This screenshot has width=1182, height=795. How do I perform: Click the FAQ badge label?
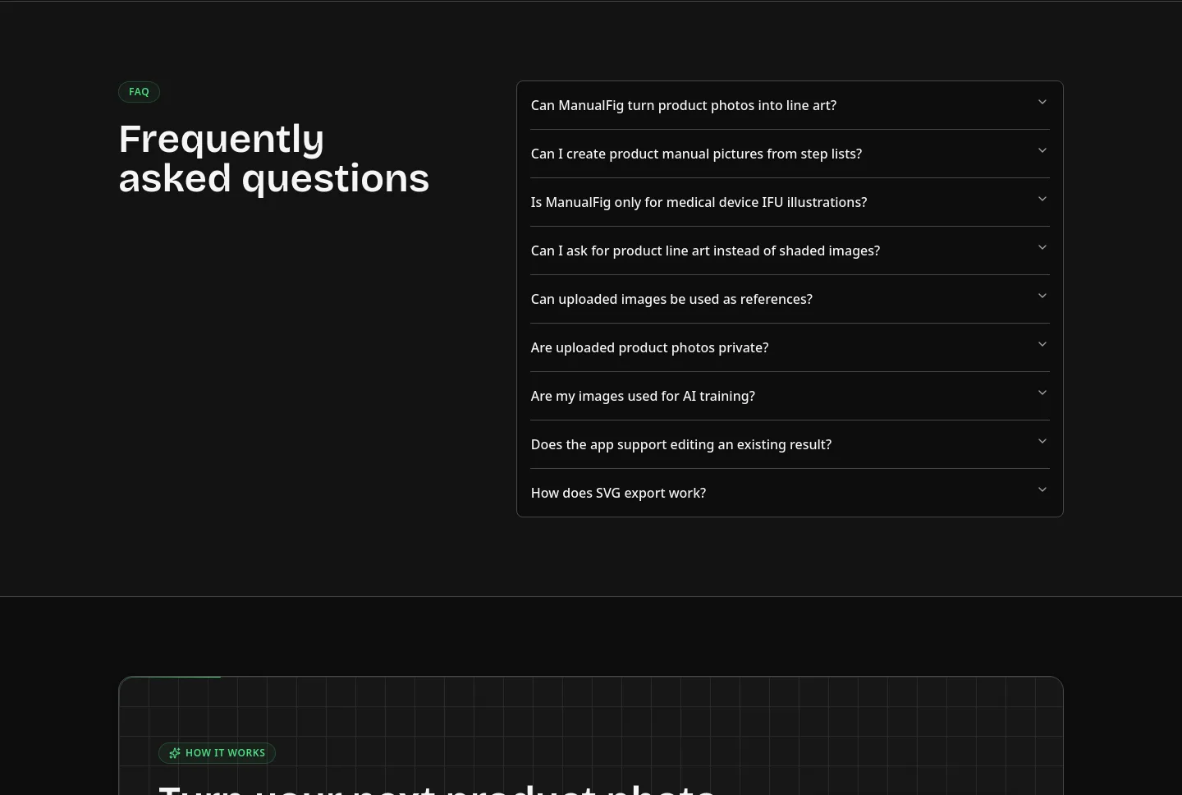[139, 92]
